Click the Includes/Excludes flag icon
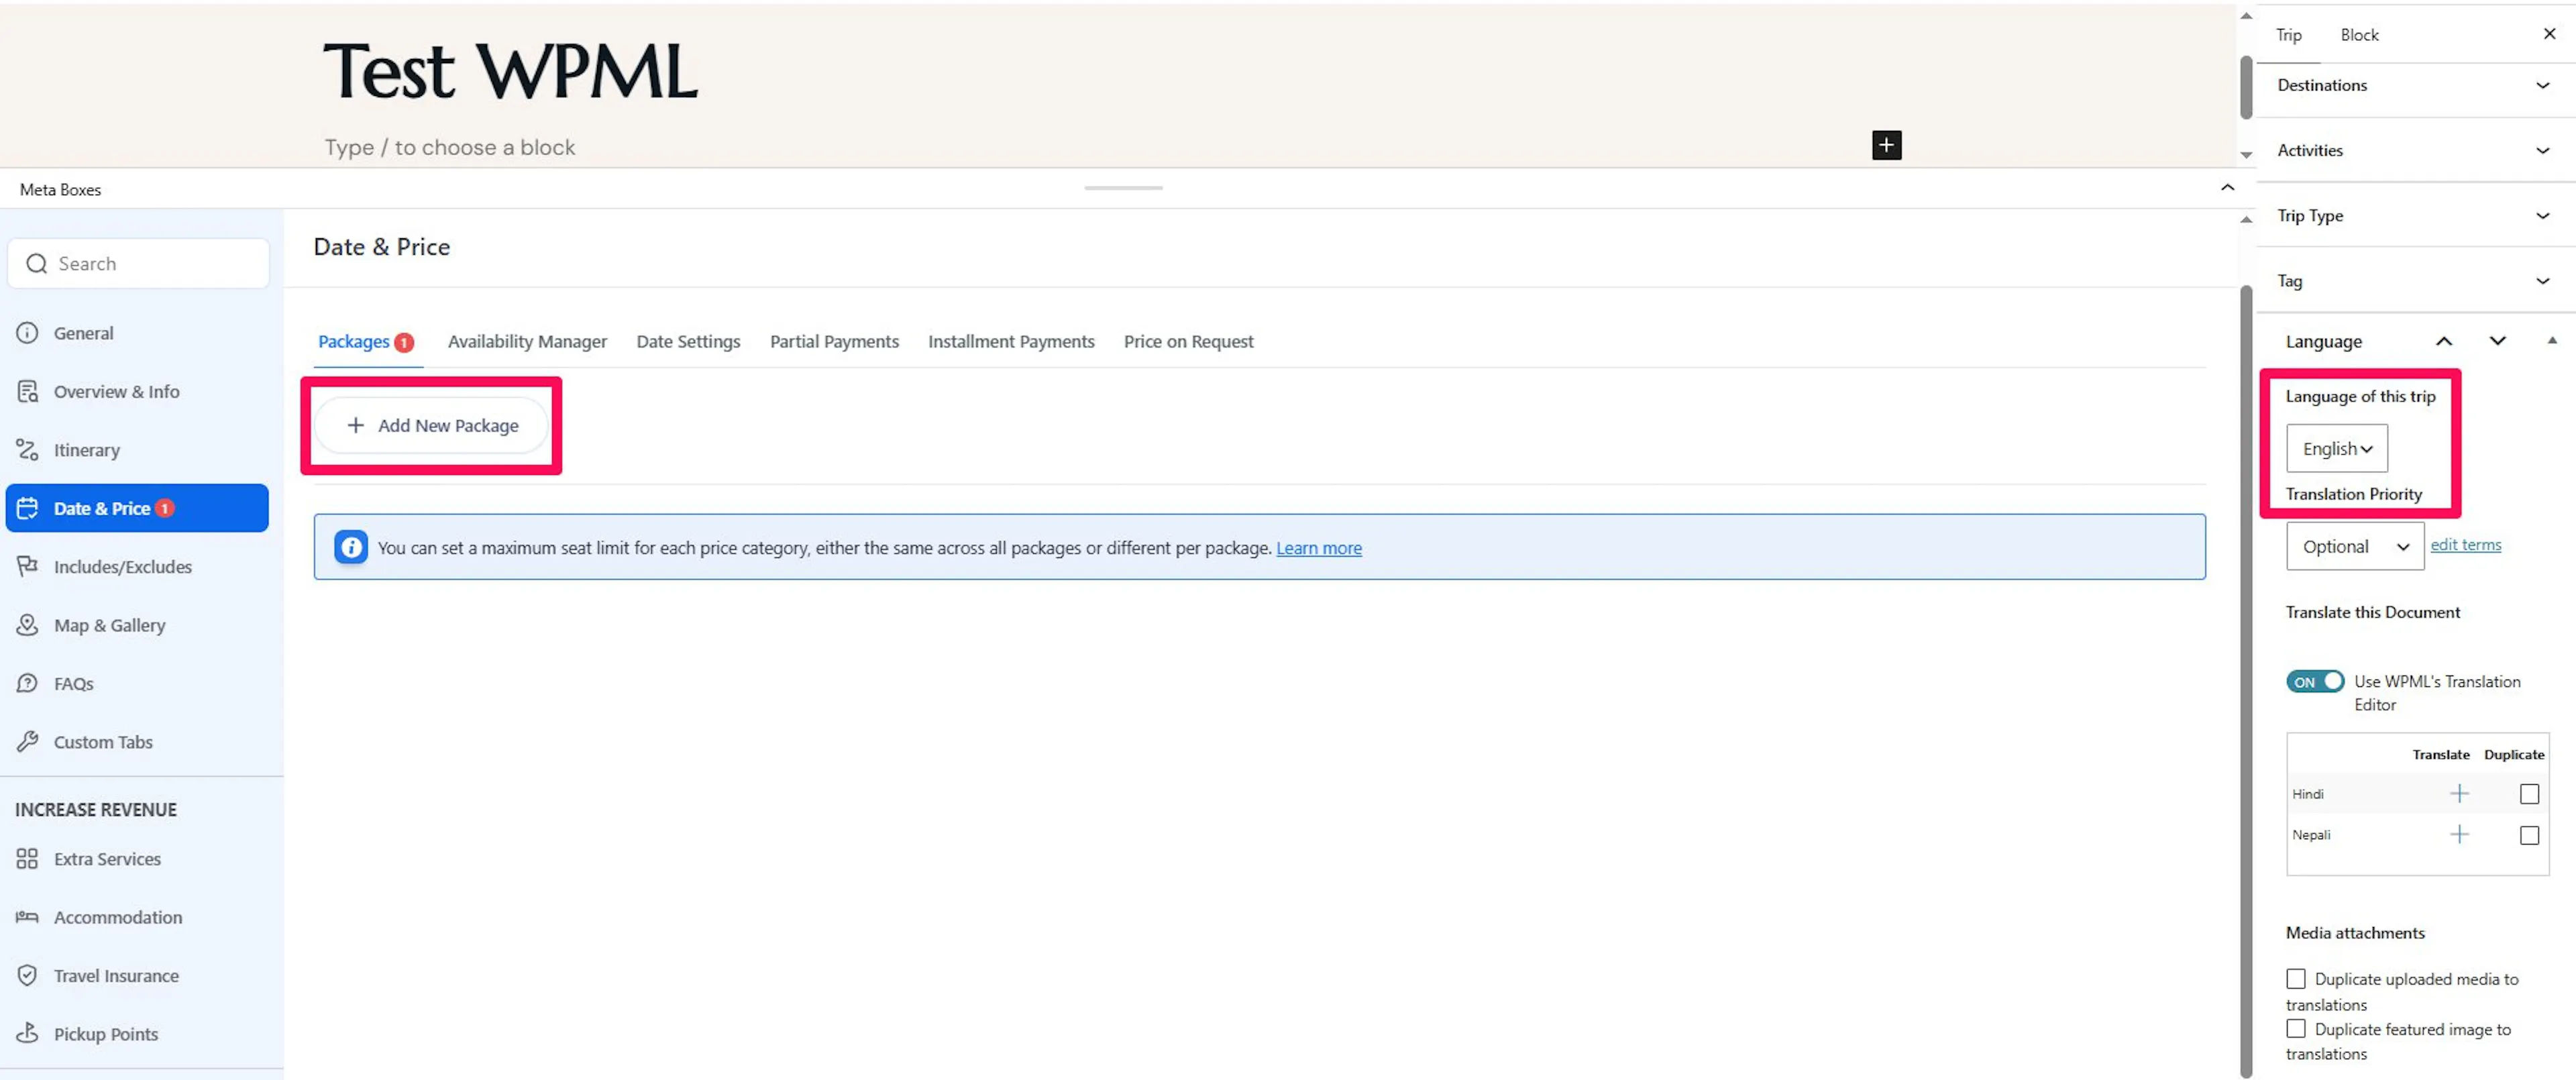The width and height of the screenshot is (2576, 1080). pos(27,566)
